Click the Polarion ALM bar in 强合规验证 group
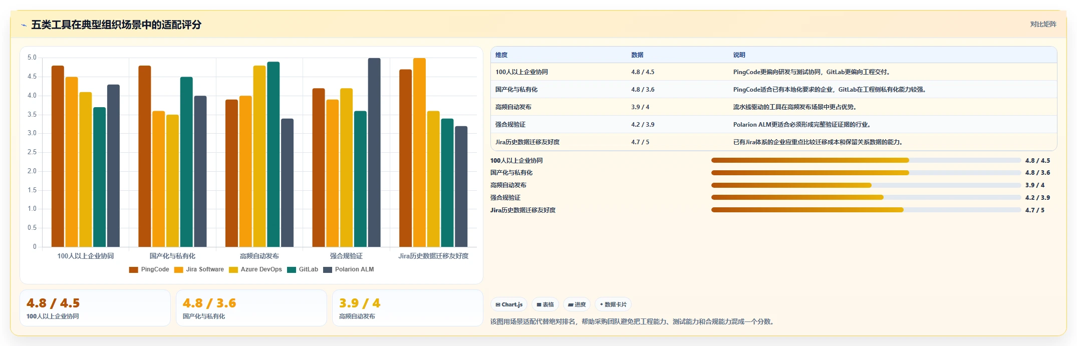The height and width of the screenshot is (346, 1077). pos(374,152)
